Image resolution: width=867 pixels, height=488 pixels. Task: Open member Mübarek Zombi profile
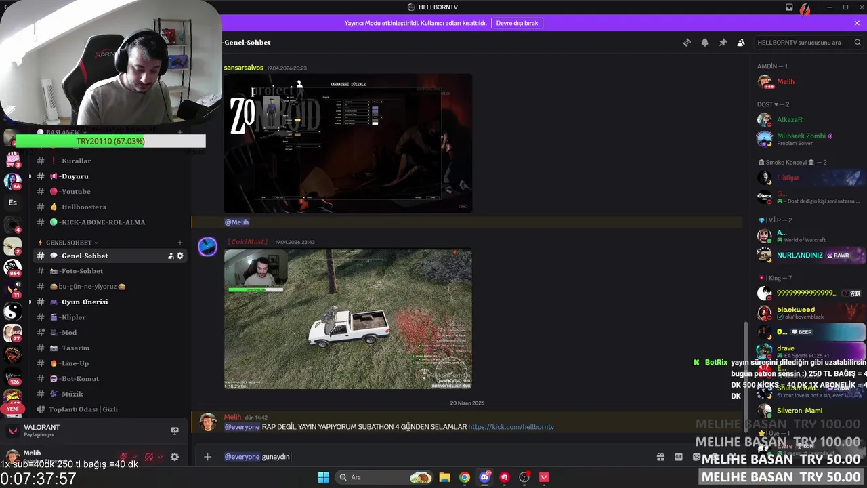click(x=809, y=139)
